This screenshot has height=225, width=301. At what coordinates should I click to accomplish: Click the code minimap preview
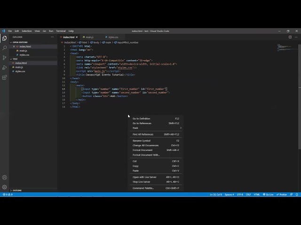point(287,47)
